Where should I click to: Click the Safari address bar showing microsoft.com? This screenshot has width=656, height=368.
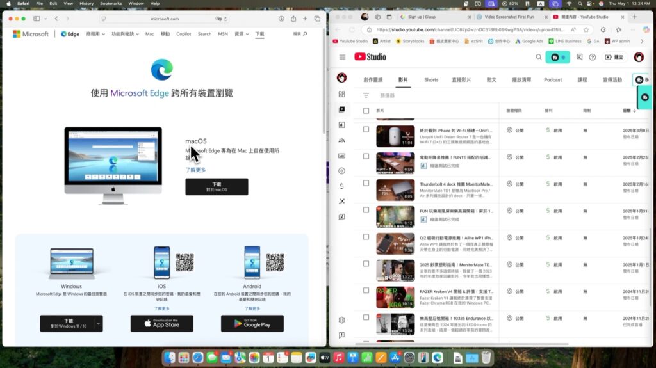coord(165,19)
